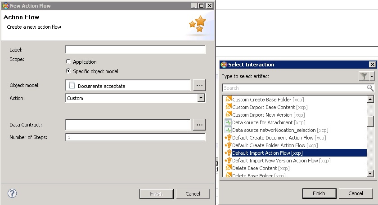378x205 pixels.
Task: Click the New Action Flow title bar app icon
Action: pos(5,5)
